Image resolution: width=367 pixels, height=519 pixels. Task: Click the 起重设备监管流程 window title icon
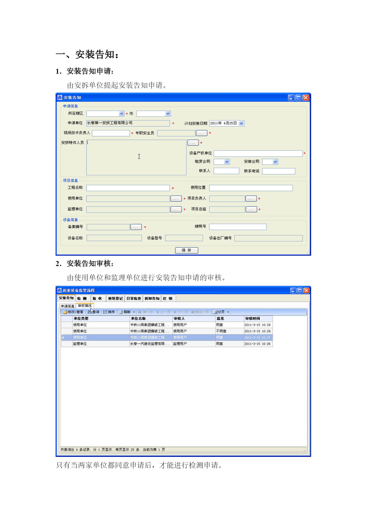point(59,290)
